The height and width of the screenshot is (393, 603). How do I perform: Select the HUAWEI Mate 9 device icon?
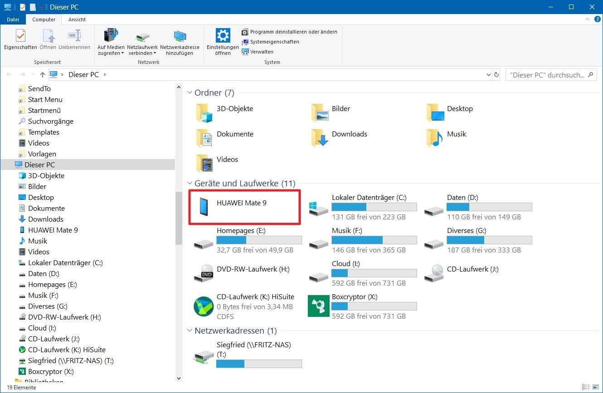point(204,207)
